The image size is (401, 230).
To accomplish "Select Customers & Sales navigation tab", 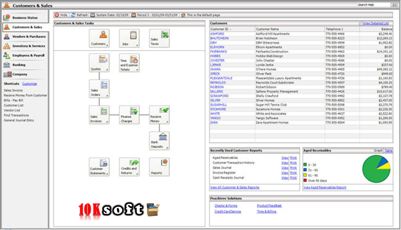I will coord(25,27).
